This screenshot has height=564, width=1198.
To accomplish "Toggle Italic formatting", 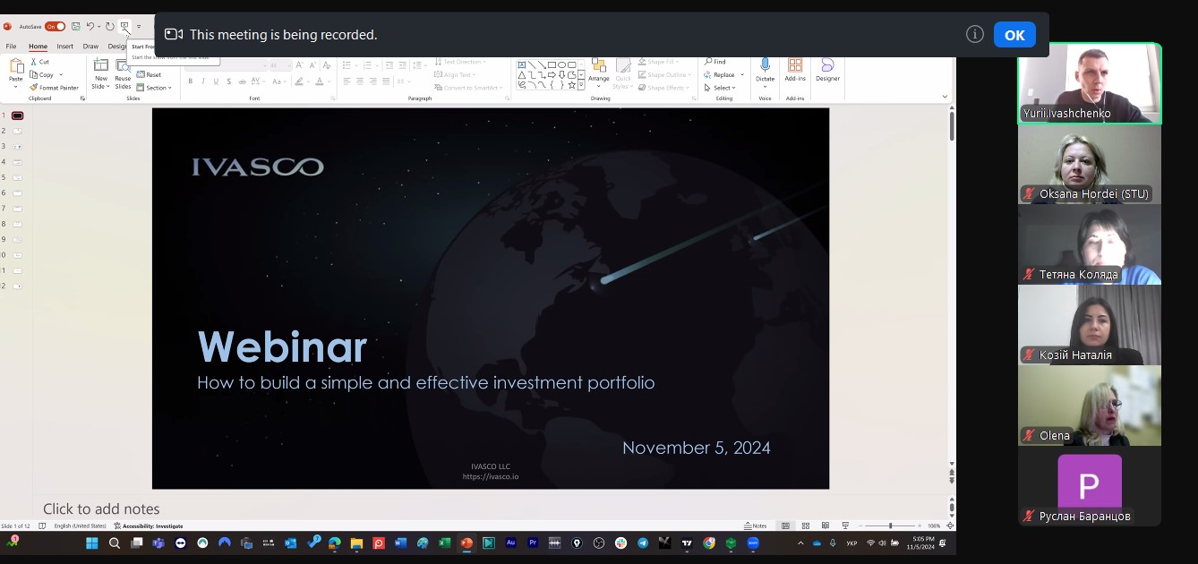I will (203, 81).
